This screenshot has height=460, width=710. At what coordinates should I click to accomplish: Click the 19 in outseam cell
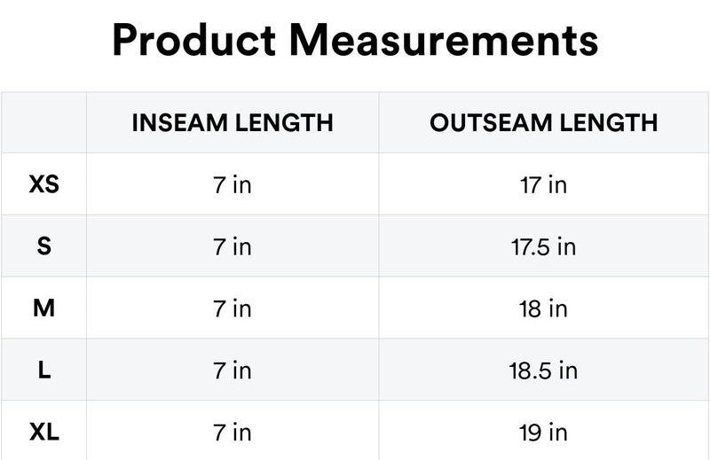coord(543,432)
